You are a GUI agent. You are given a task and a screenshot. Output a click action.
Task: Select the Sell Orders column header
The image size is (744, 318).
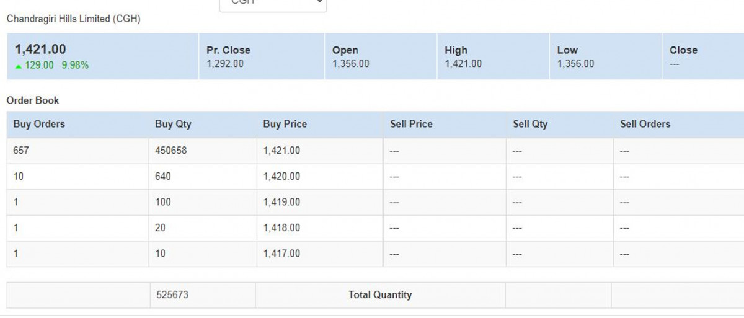(x=645, y=124)
